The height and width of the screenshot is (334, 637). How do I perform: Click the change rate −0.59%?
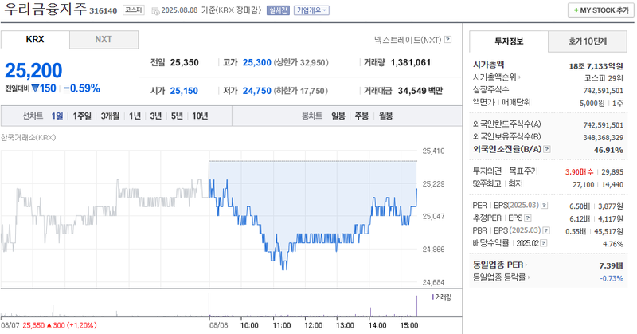click(82, 88)
